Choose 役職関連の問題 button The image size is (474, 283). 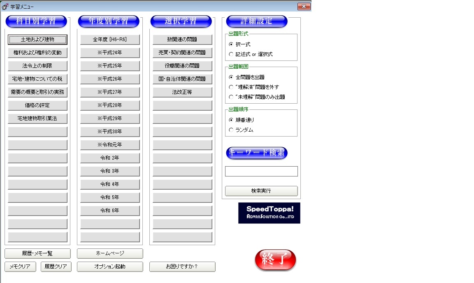click(x=182, y=66)
